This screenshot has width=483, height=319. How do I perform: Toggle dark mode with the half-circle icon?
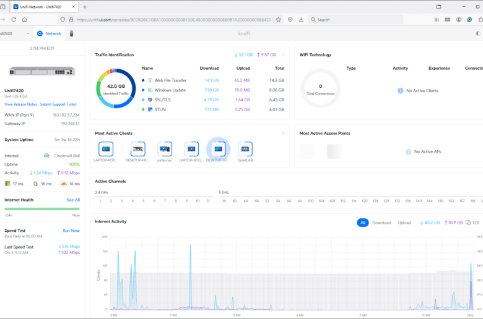[478, 33]
